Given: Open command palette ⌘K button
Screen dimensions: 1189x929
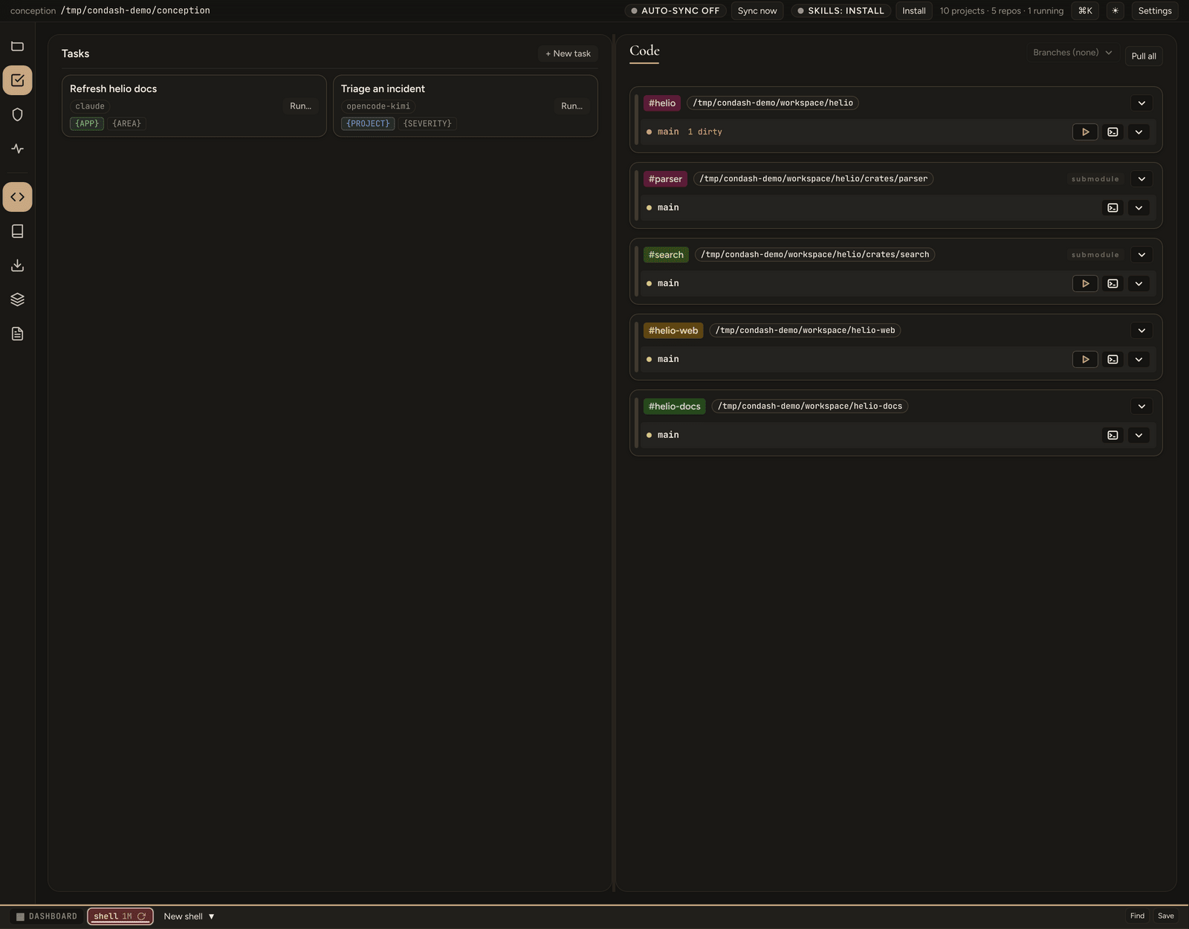Looking at the screenshot, I should 1085,10.
